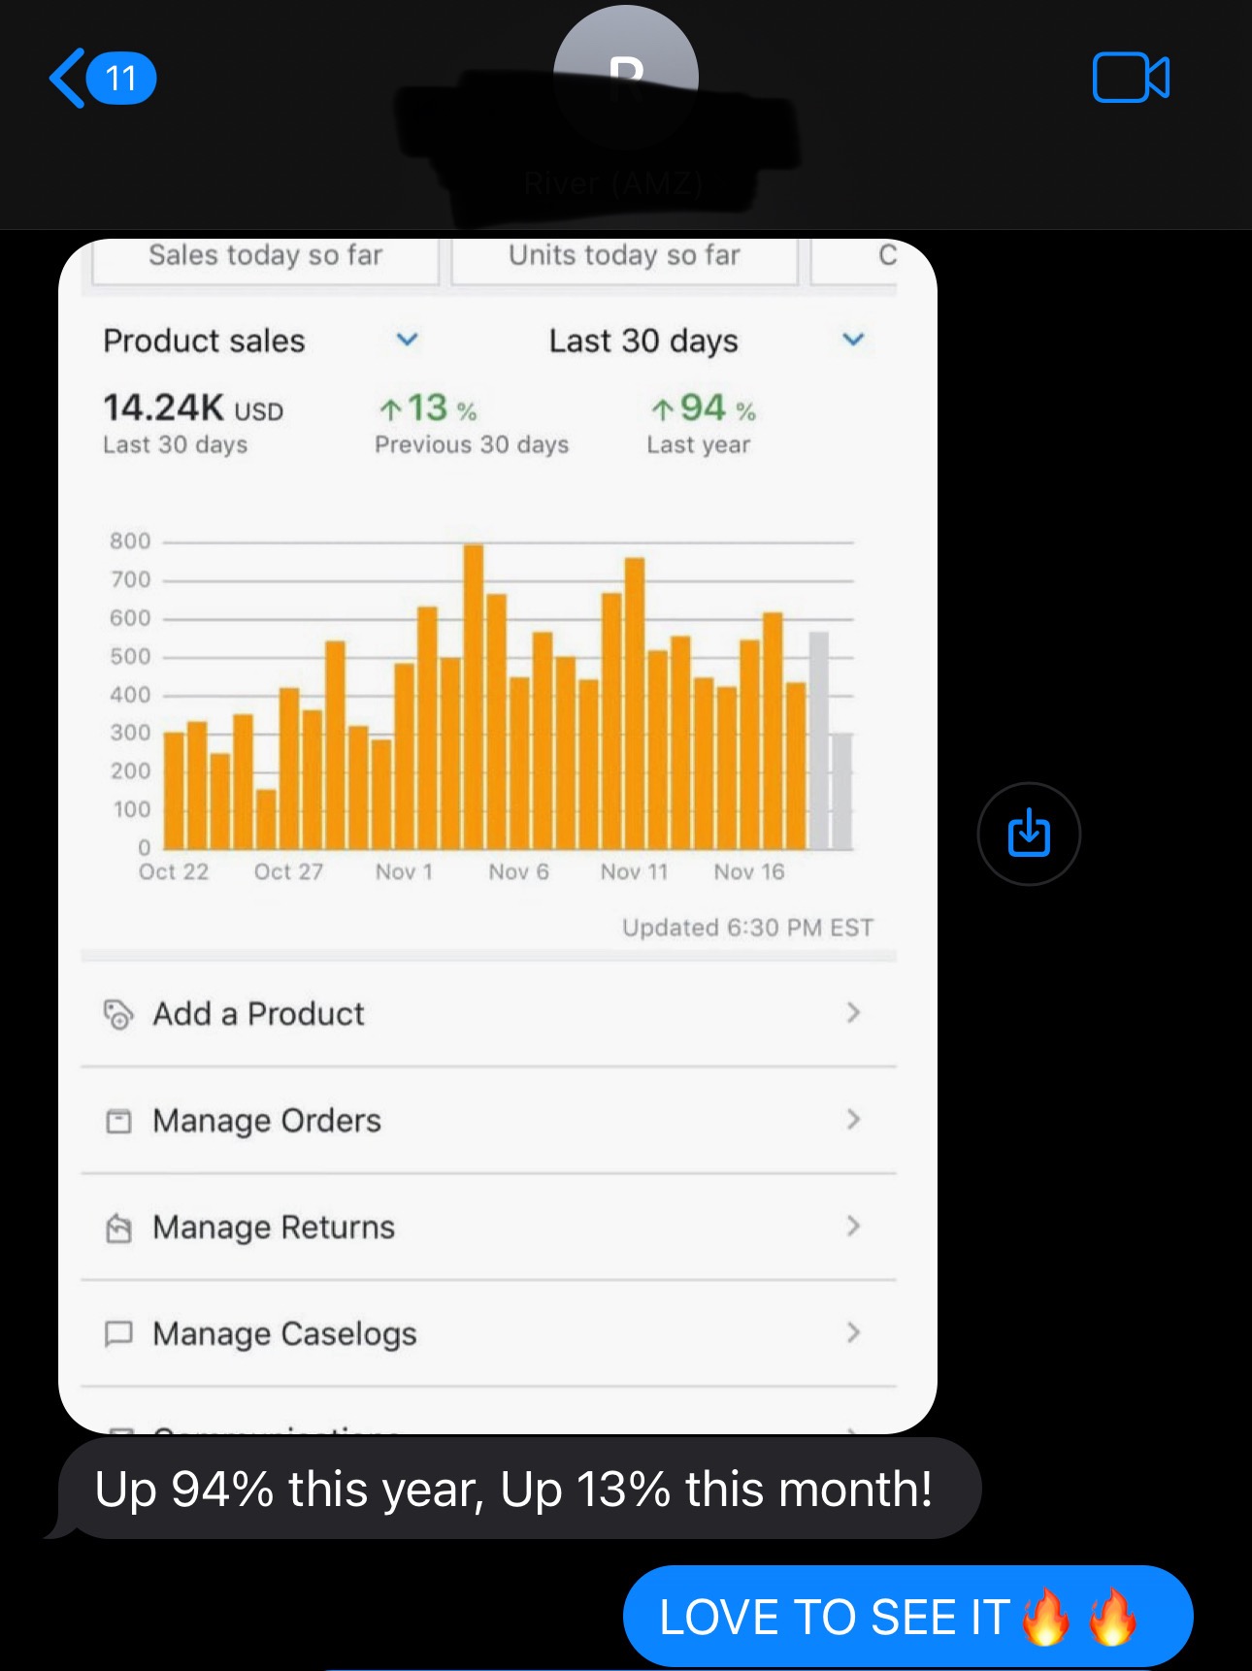
Task: Tap the unread count badge showing 11
Action: (121, 78)
